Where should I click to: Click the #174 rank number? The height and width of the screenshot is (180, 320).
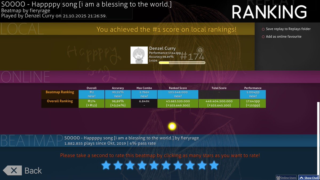[192, 57]
